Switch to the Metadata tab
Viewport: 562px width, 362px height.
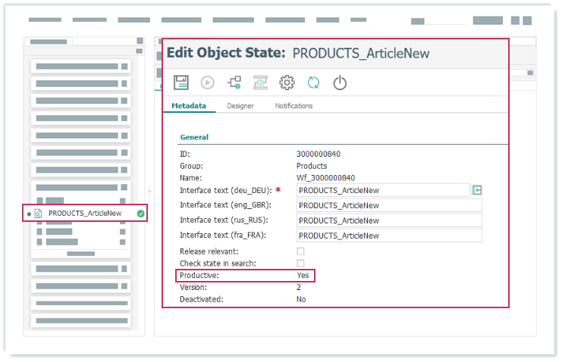point(189,106)
